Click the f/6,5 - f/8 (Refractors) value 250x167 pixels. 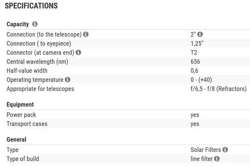point(217,89)
